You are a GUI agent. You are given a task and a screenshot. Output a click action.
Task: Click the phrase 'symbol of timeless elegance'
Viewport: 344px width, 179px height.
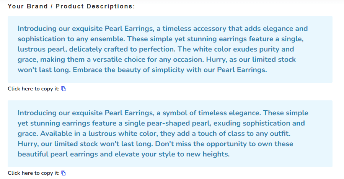click(x=210, y=113)
